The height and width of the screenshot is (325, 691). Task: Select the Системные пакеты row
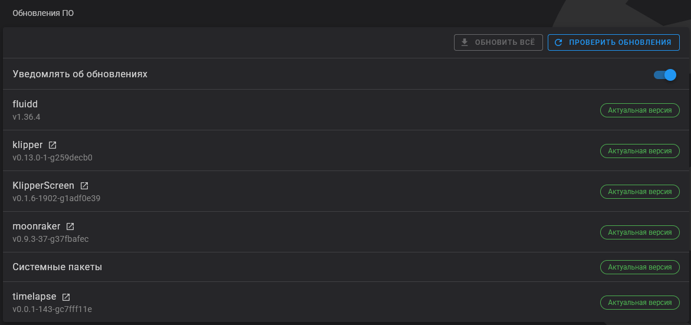346,267
